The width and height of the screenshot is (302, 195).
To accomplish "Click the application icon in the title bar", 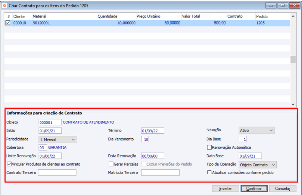I will pos(4,5).
